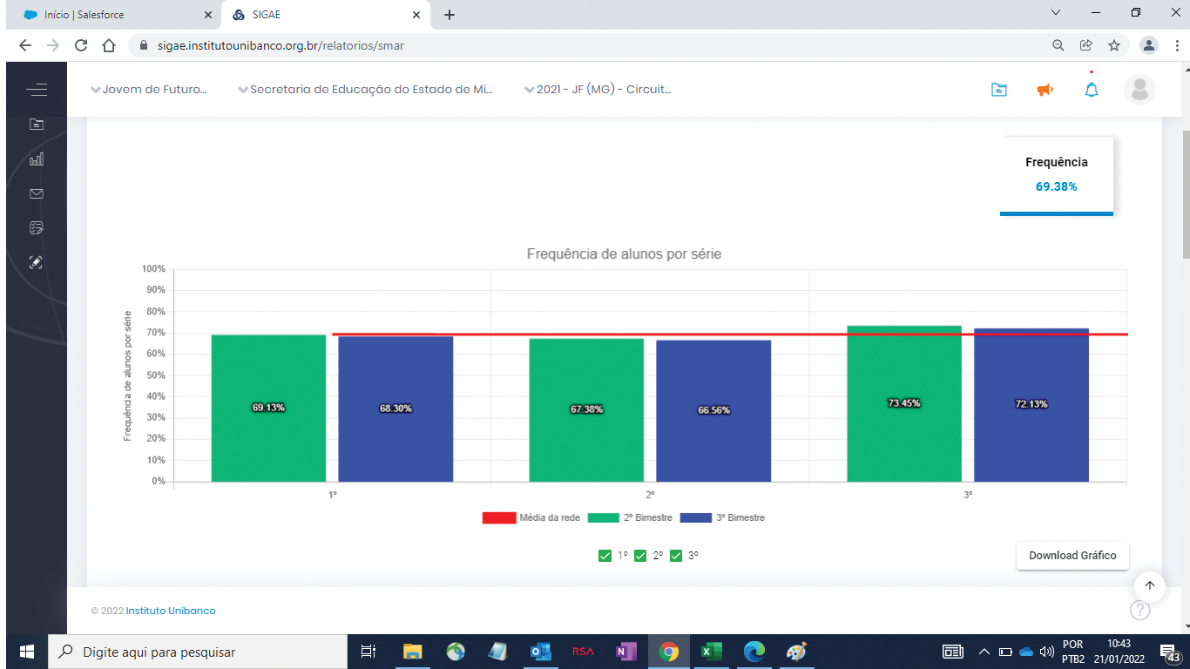Open the Windows Start menu
Screen dimensions: 1190x669
click(x=26, y=652)
